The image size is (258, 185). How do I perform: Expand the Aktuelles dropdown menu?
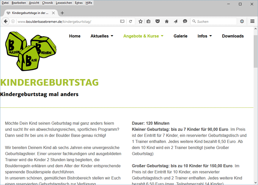point(102,36)
